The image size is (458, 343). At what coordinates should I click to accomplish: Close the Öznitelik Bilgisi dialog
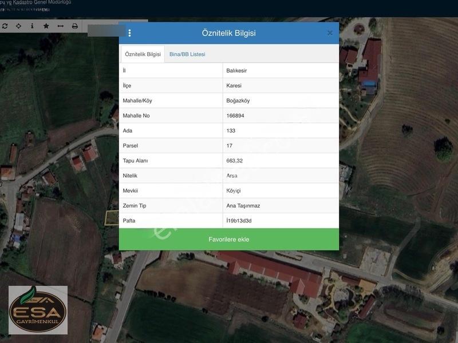(330, 33)
